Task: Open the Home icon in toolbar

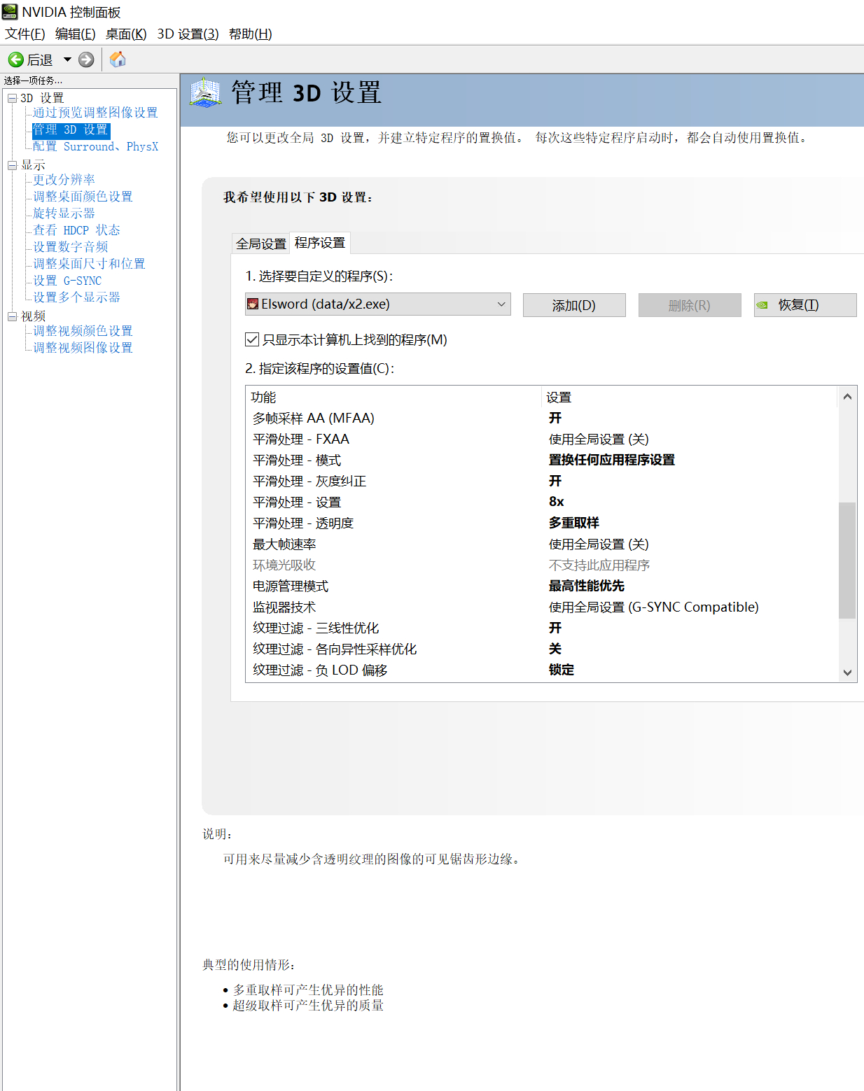Action: (x=118, y=59)
